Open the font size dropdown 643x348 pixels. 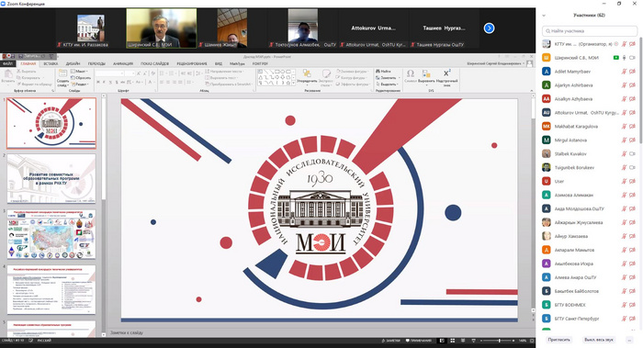133,73
